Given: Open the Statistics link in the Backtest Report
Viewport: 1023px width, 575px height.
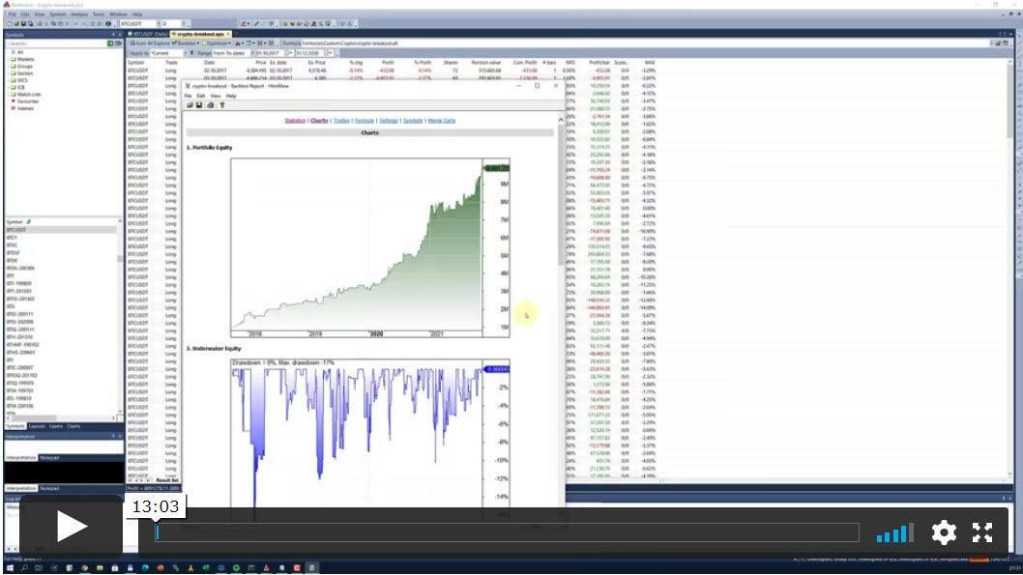Looking at the screenshot, I should coord(295,121).
